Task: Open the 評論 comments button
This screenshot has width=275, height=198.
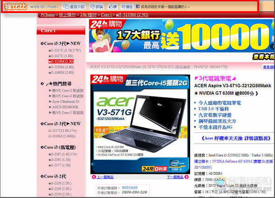Action: (96, 7)
